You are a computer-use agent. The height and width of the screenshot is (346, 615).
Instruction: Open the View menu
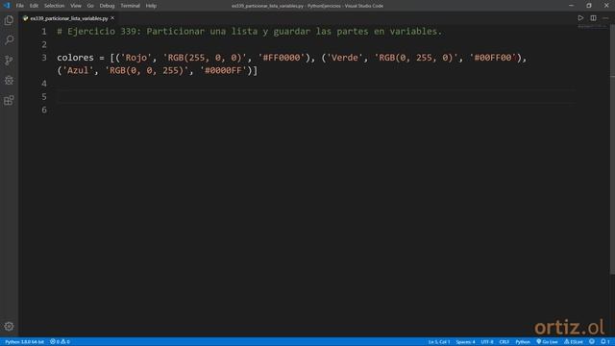76,6
